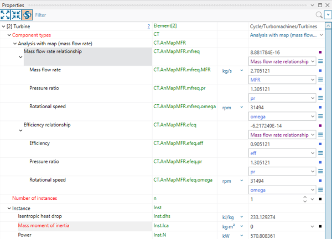The width and height of the screenshot is (332, 239).
Task: Open kg·m² unit dropdown for inertia
Action: click(242, 226)
